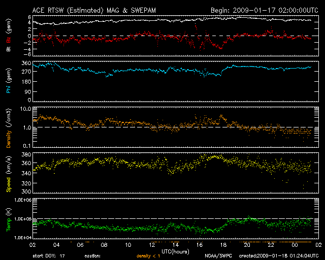This screenshot has height=260, width=325.
Task: Click the 0.1 tick on the Density axis
Action: point(27,146)
